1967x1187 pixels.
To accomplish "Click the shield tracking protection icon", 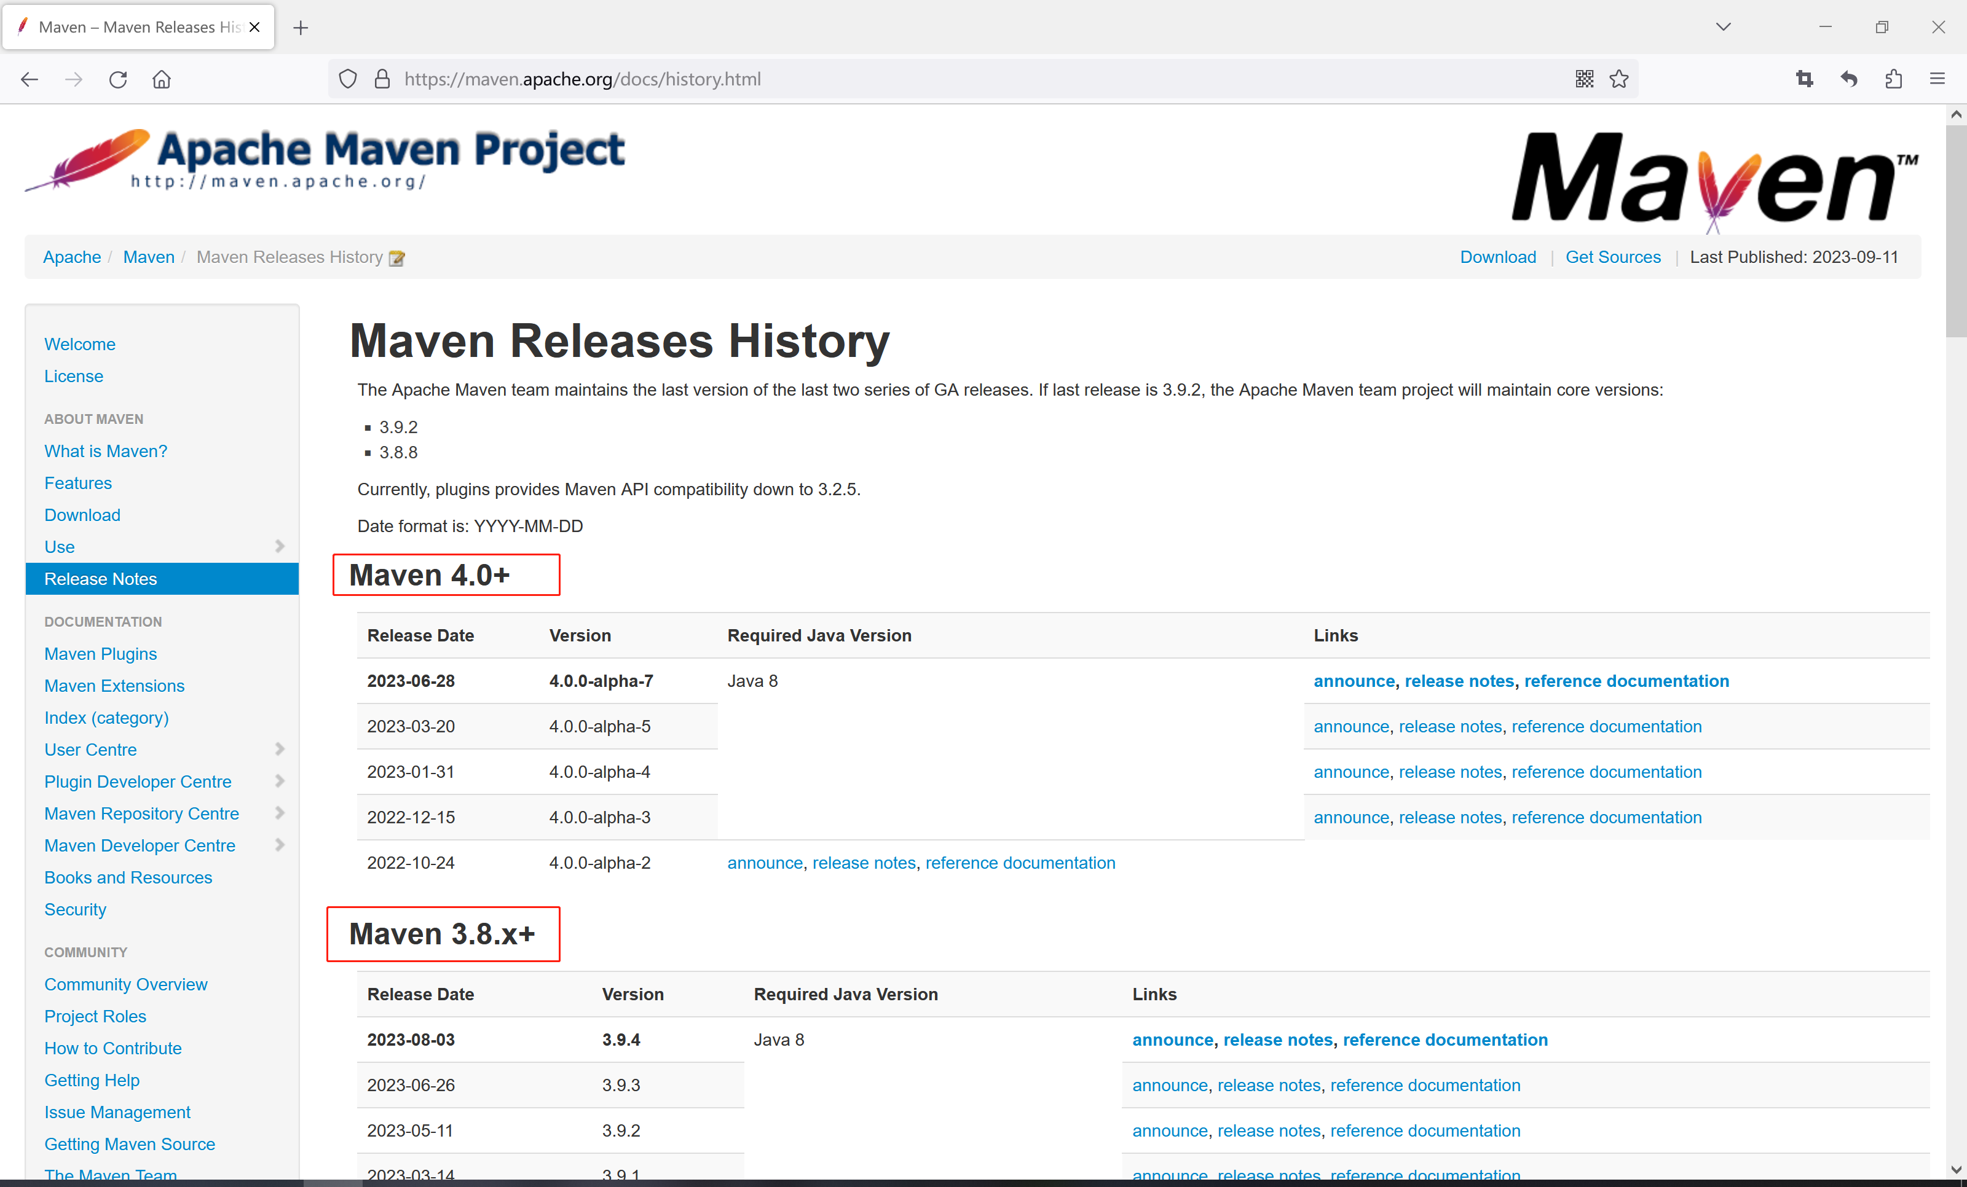I will [348, 79].
